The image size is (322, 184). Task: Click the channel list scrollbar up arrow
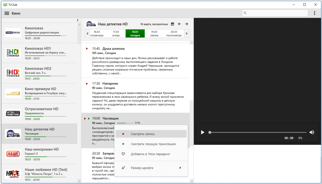(79, 25)
